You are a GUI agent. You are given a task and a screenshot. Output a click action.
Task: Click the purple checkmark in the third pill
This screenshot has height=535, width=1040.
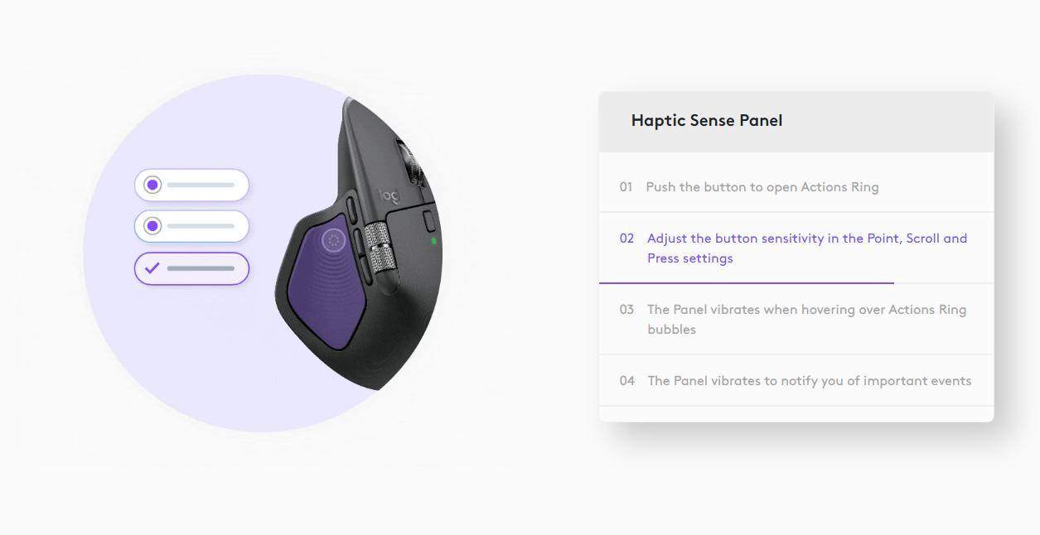point(152,268)
